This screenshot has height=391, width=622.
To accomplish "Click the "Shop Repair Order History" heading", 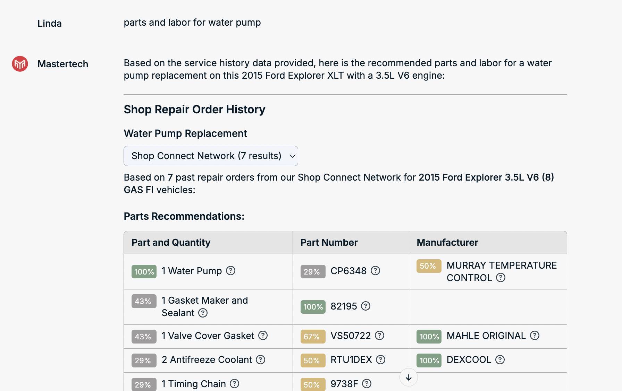I will point(195,110).
